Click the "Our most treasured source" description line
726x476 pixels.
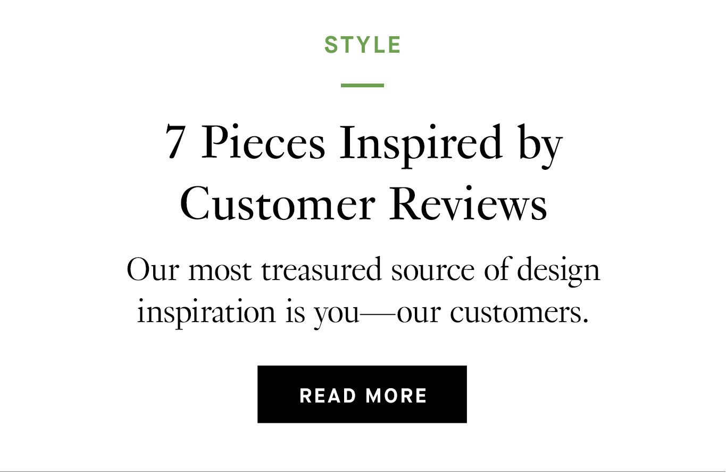point(363,270)
